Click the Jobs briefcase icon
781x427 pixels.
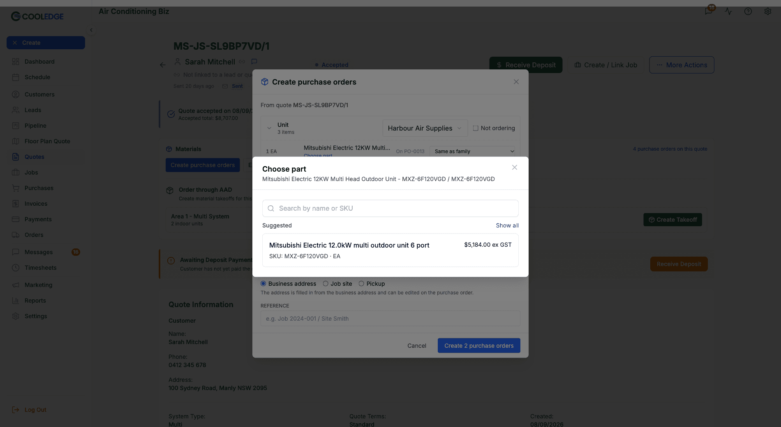pos(16,172)
